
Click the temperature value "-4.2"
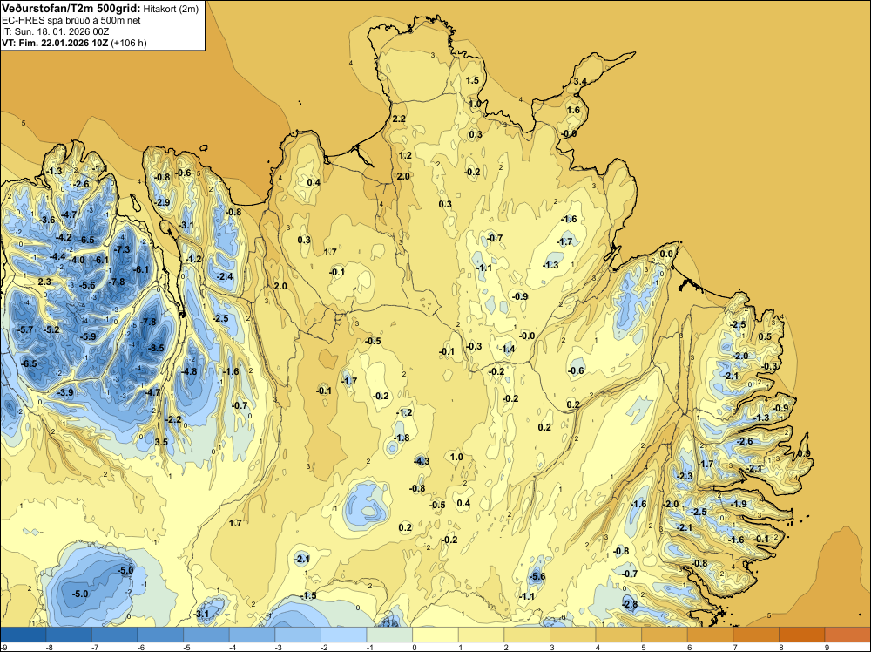point(64,237)
